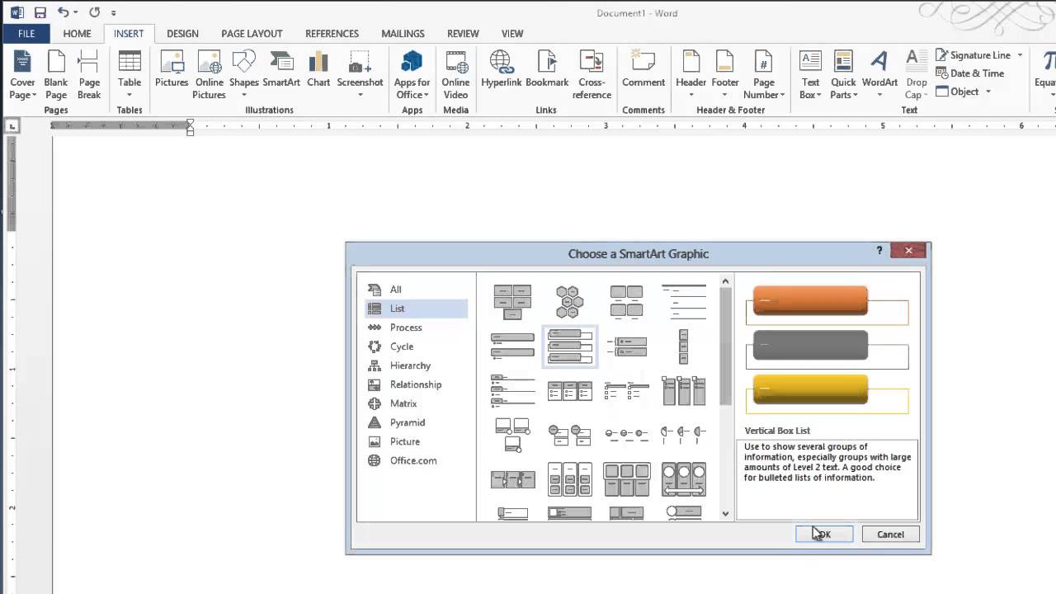Click the Pictures icon in ribbon
The image size is (1056, 594).
click(x=172, y=69)
